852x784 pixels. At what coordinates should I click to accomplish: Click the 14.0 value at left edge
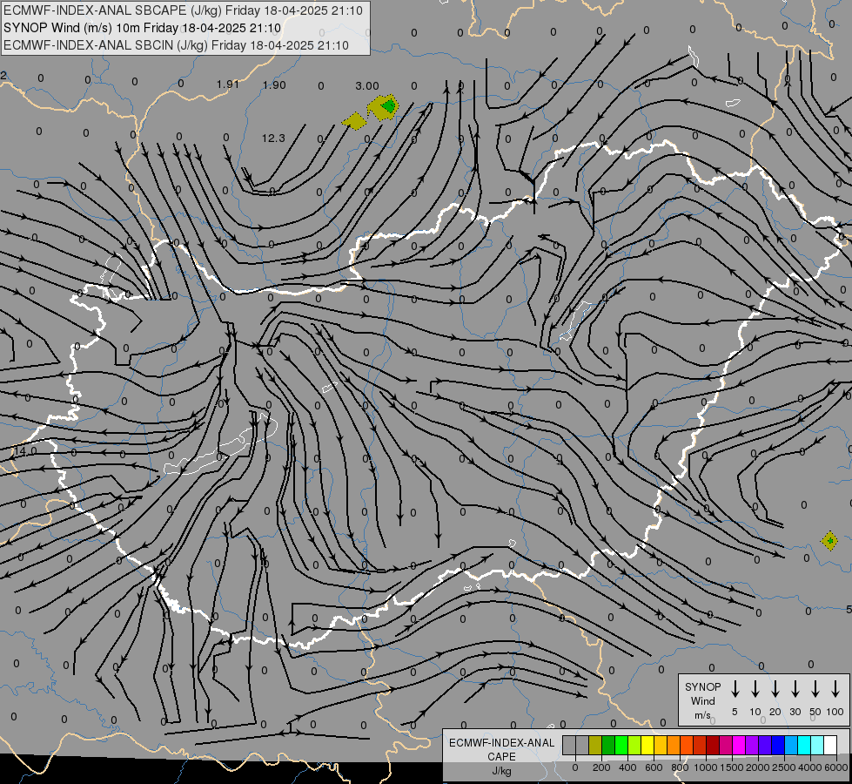tap(25, 451)
